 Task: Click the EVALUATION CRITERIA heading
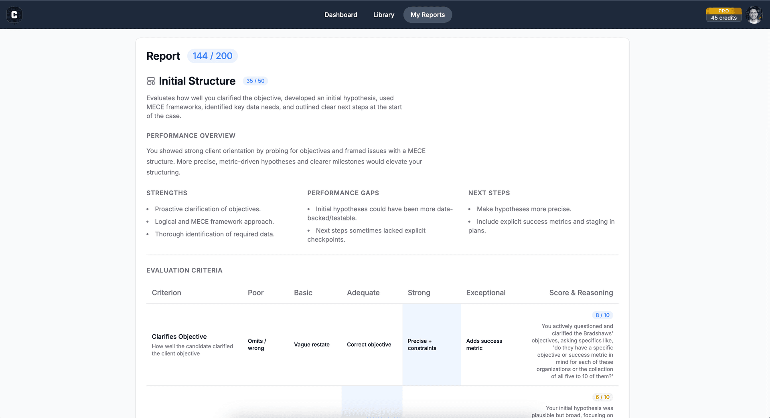(184, 271)
